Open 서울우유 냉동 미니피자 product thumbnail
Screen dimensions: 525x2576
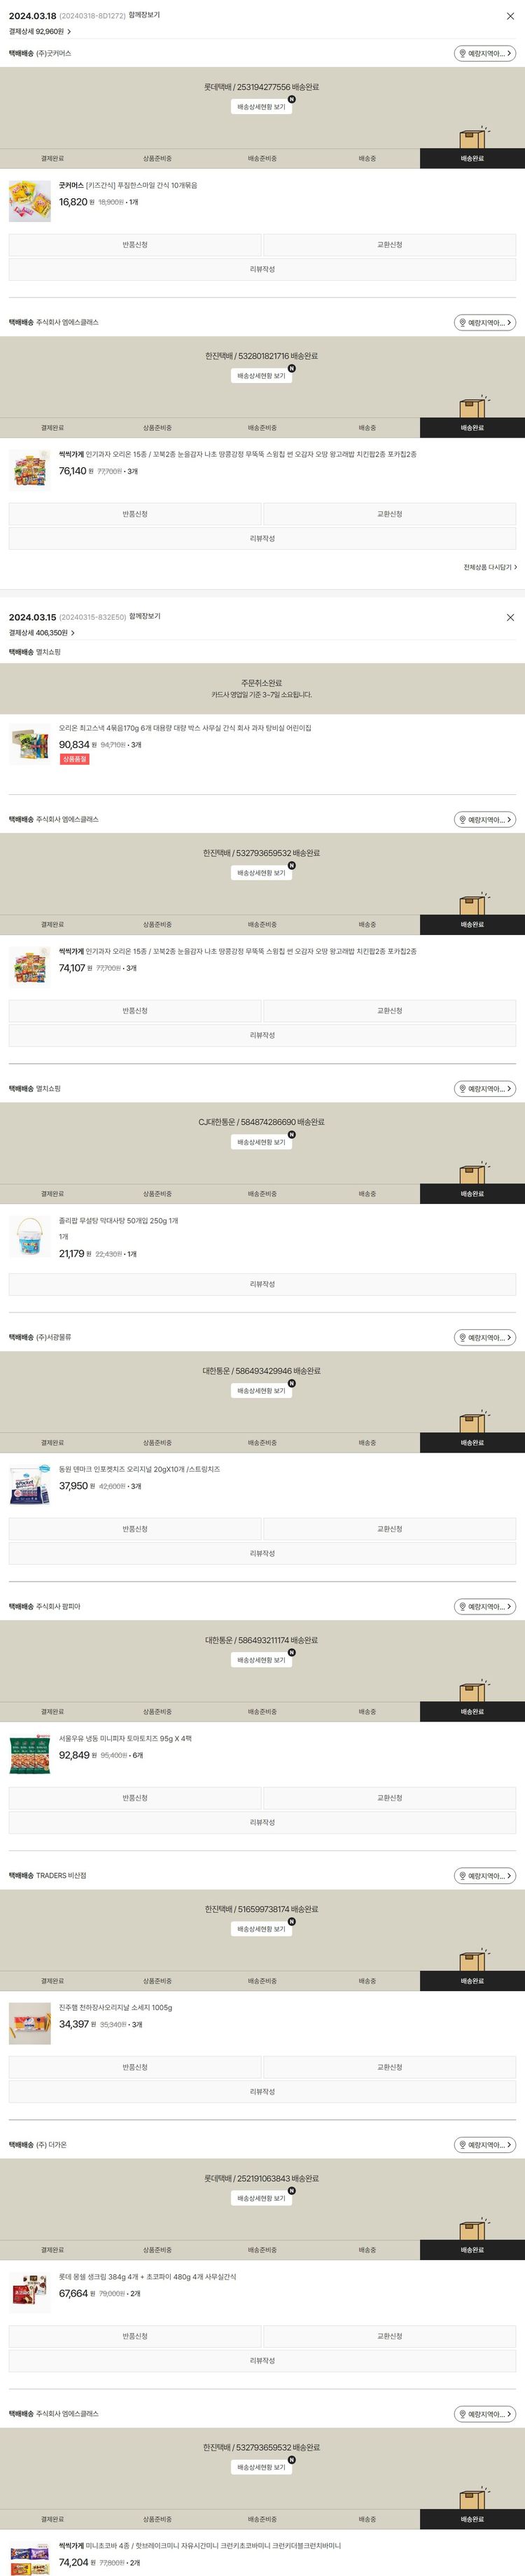30,1755
